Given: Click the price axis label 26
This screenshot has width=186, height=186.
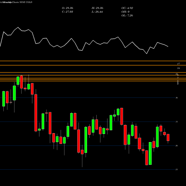Looking at the screenshot, I should pos(177,145).
